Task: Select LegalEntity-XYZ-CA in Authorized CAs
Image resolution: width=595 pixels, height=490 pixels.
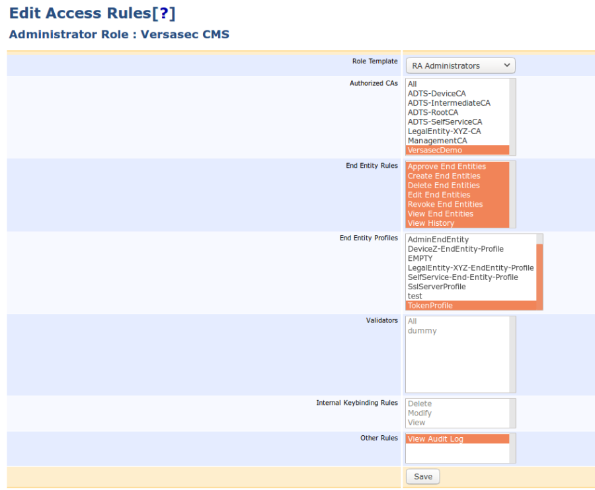Action: tap(443, 131)
